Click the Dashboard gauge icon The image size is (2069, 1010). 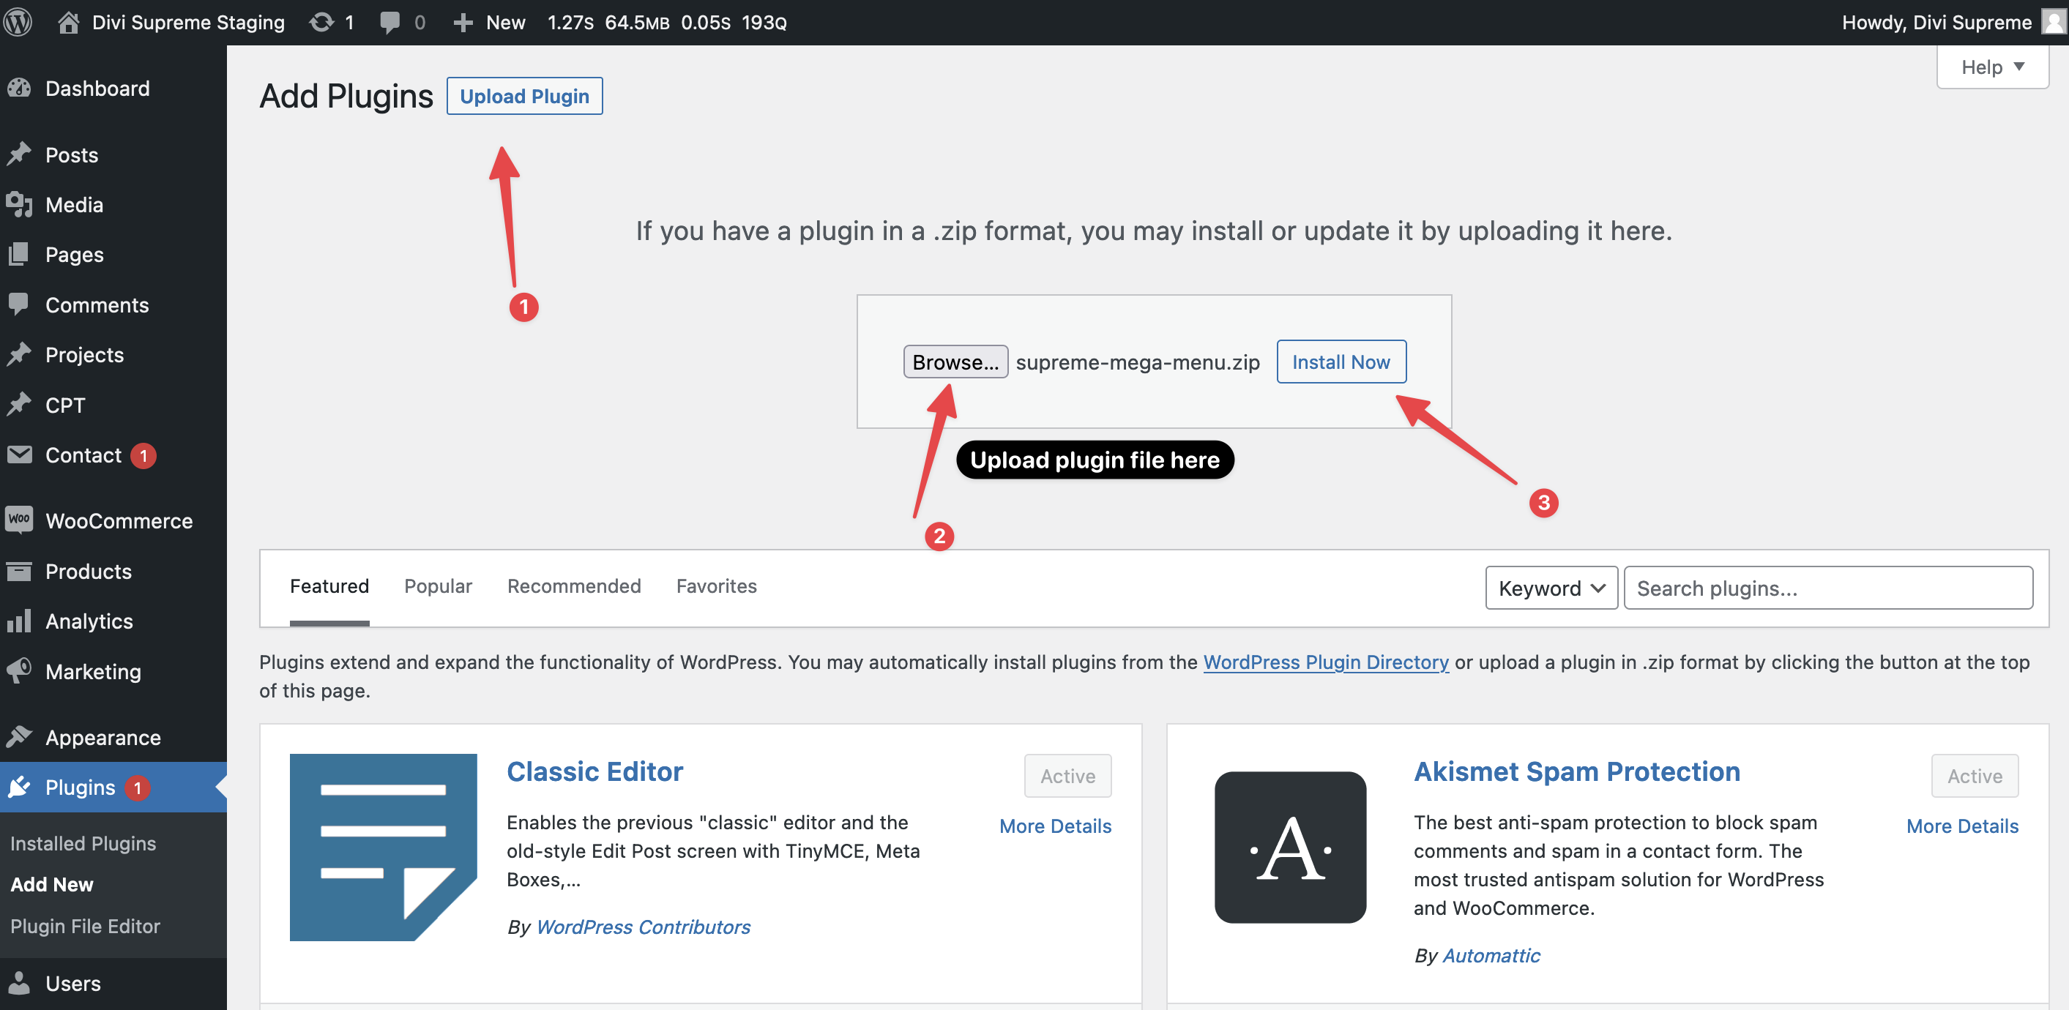19,89
